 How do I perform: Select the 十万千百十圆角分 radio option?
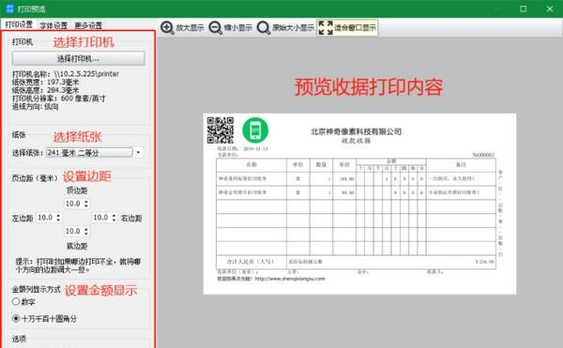click(16, 318)
